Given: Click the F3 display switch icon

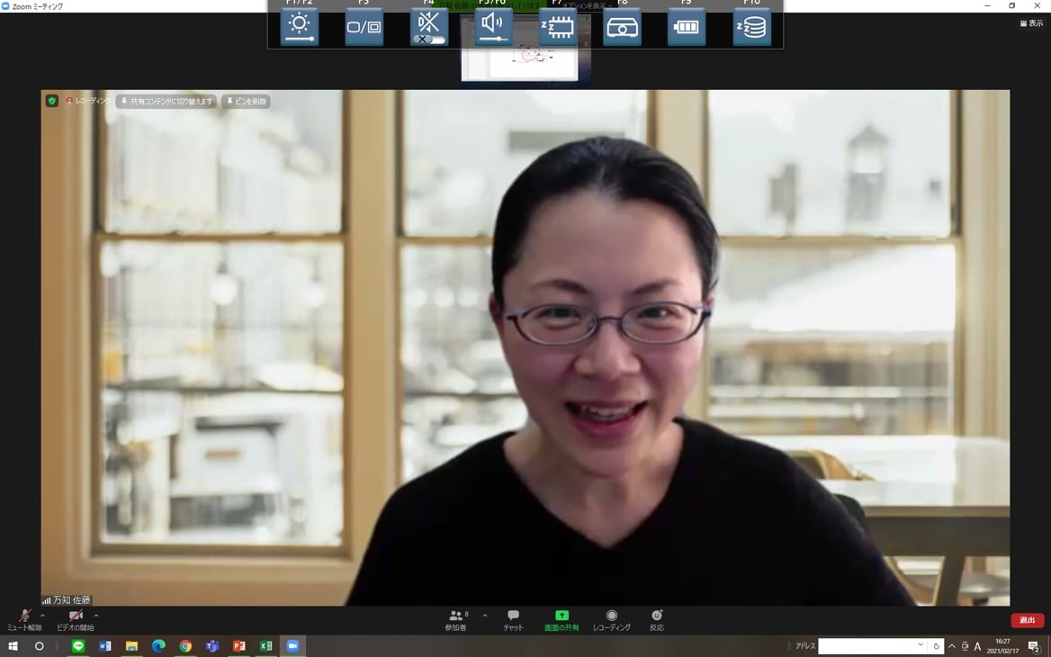Looking at the screenshot, I should click(364, 27).
